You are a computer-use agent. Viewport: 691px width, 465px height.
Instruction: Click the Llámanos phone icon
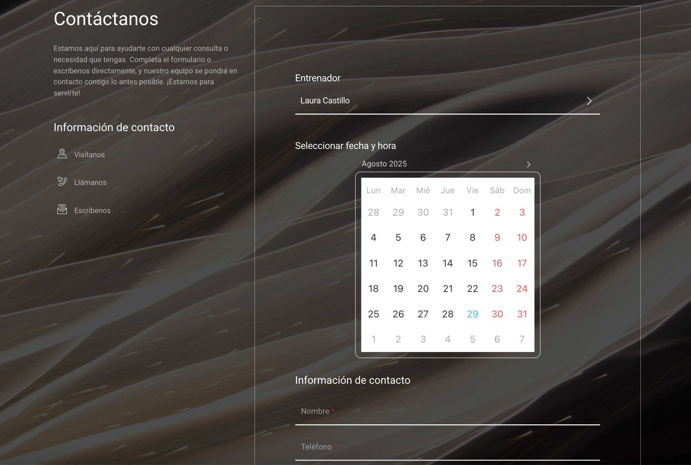click(x=62, y=182)
